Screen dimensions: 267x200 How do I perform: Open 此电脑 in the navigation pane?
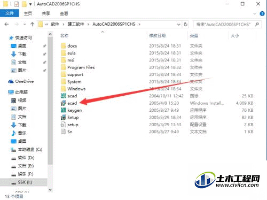click(x=18, y=92)
